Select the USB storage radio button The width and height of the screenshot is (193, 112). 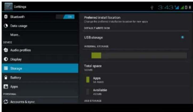point(182,37)
